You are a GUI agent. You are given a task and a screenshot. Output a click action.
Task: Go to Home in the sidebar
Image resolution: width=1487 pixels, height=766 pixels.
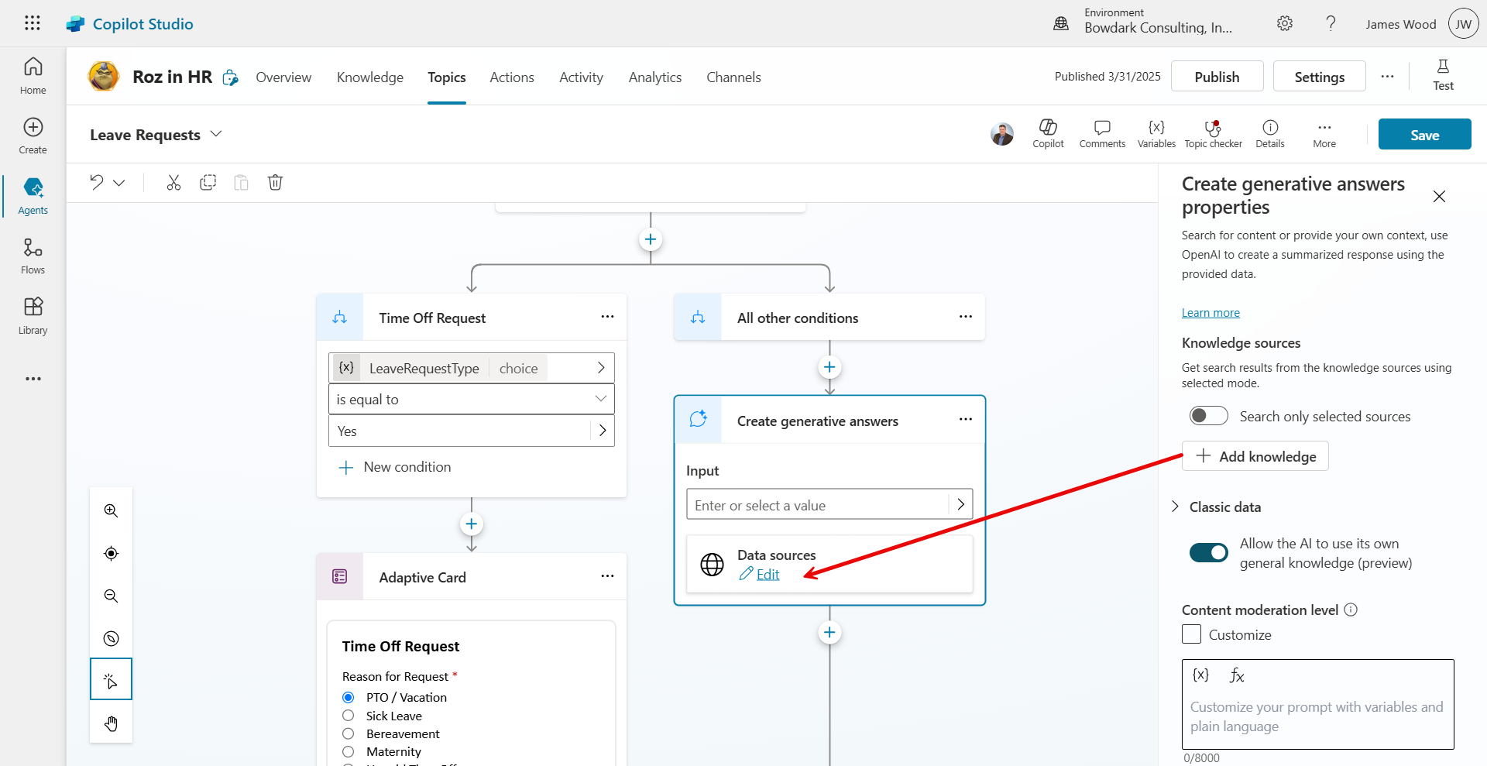(x=33, y=76)
